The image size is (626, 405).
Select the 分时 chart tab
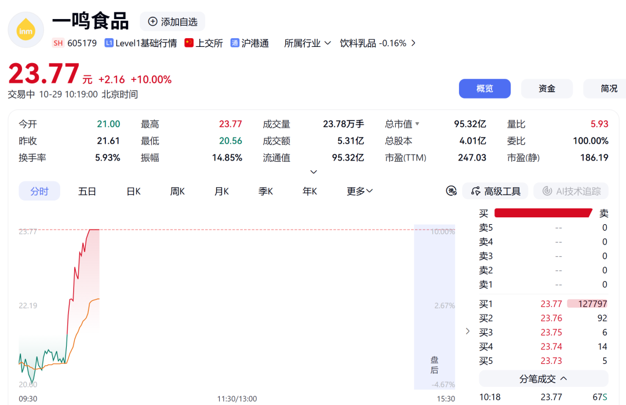pos(39,192)
